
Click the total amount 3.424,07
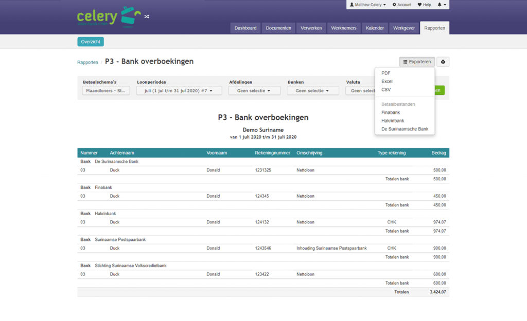pos(437,292)
